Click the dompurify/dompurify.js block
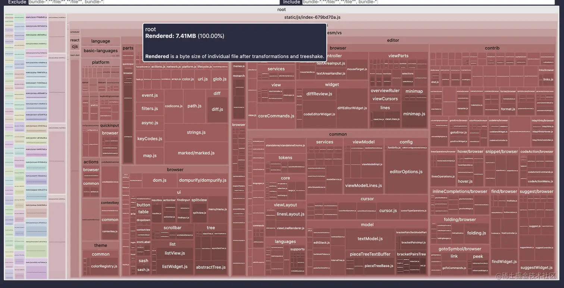Viewport: 564px width, 288px height. tap(203, 180)
